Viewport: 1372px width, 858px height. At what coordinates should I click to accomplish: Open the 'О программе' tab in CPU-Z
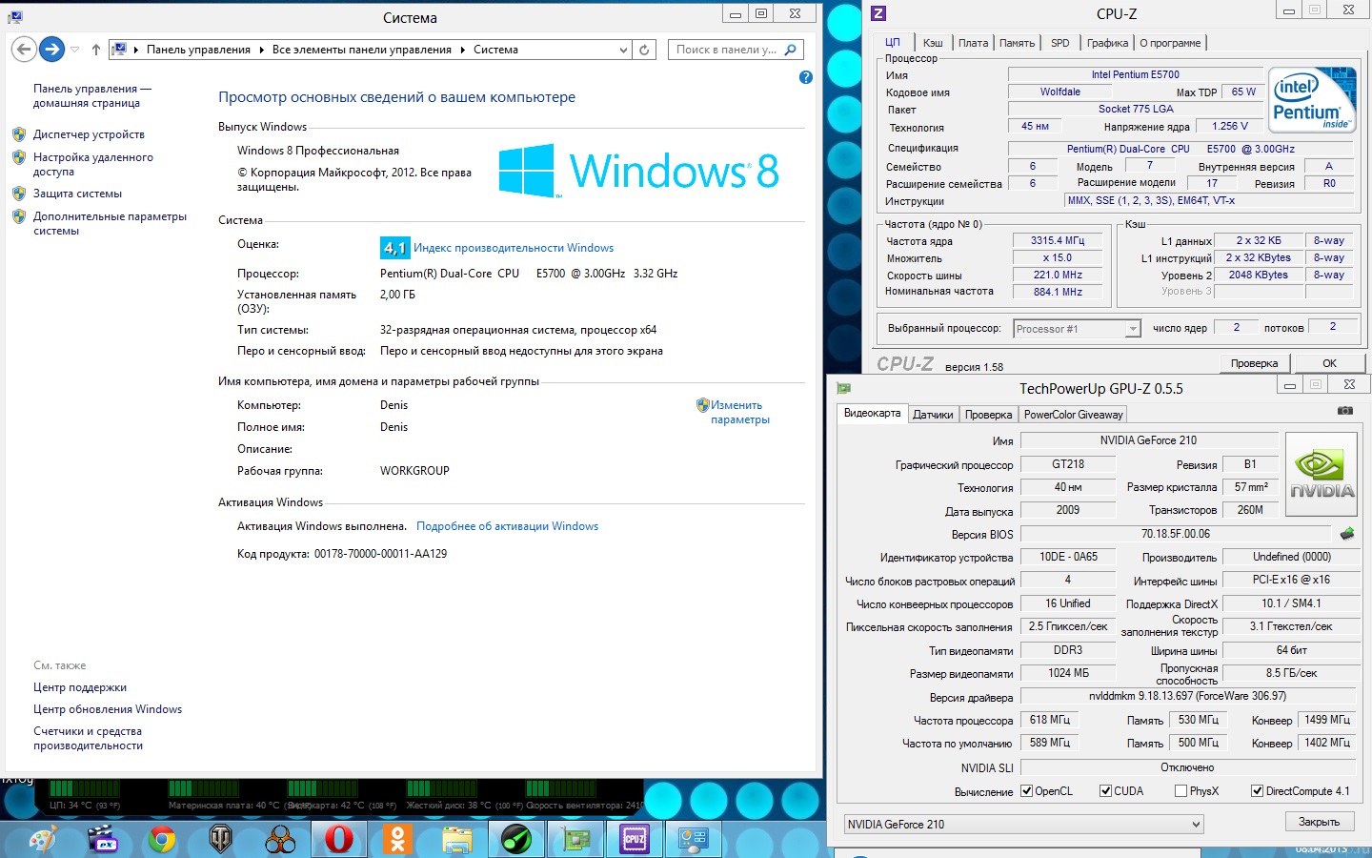[x=1170, y=43]
